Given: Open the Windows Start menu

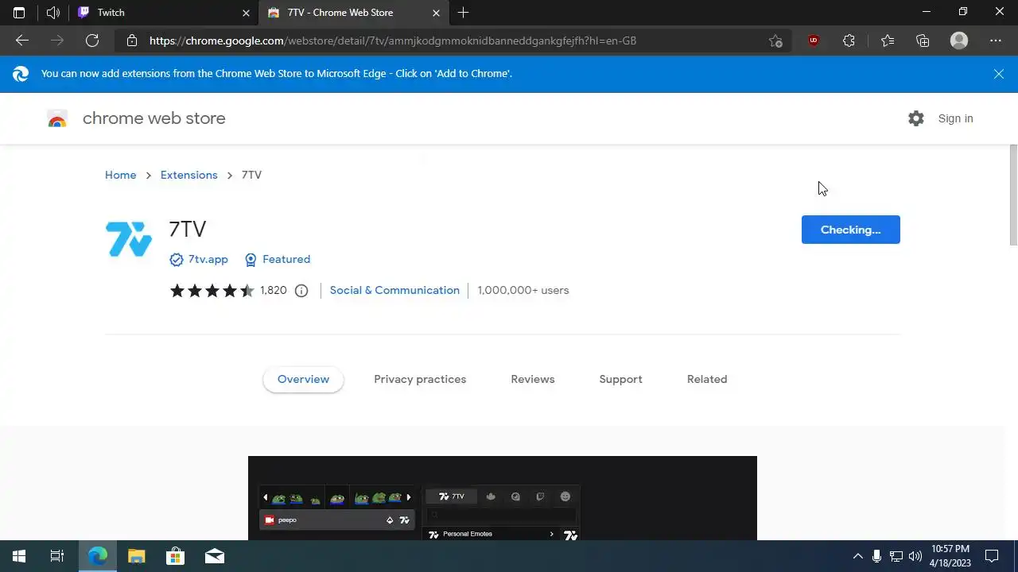Looking at the screenshot, I should point(19,556).
